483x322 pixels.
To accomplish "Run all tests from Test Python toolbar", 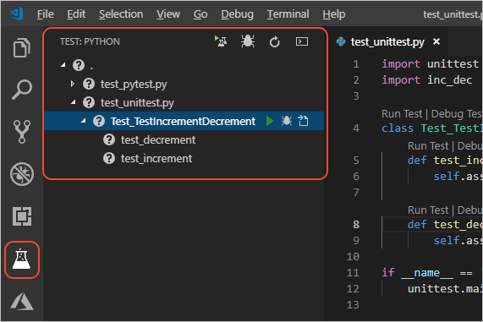I will point(221,41).
